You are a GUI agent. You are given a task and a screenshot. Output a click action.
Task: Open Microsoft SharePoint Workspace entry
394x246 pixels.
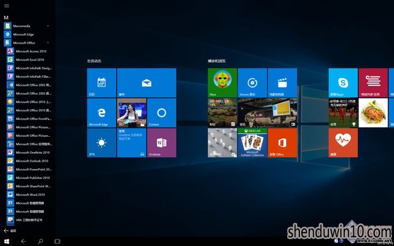(x=29, y=186)
